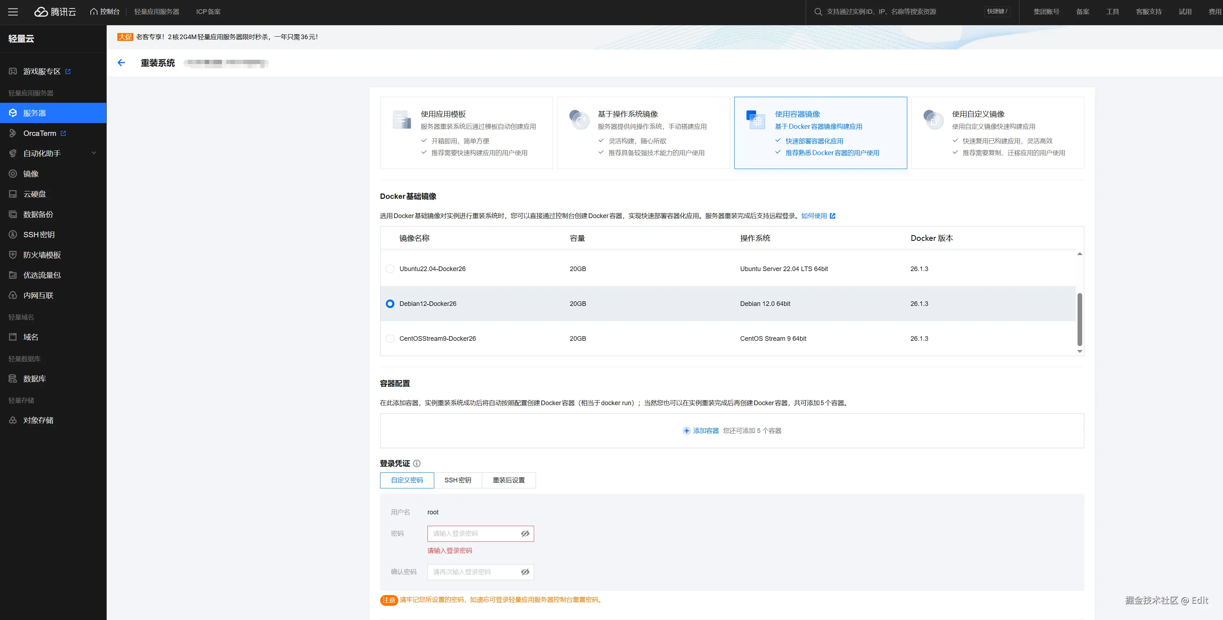The image size is (1223, 620).
Task: Switch to the 重装后设置 tab
Action: tap(509, 480)
